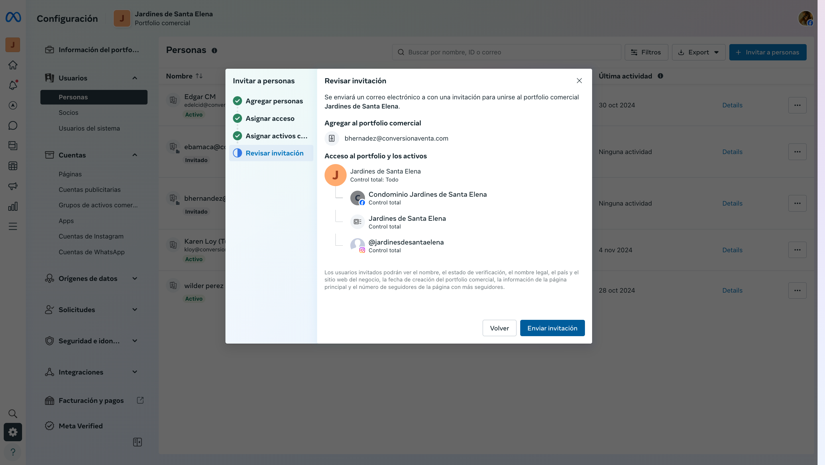
Task: Click the search by name input field
Action: [506, 52]
